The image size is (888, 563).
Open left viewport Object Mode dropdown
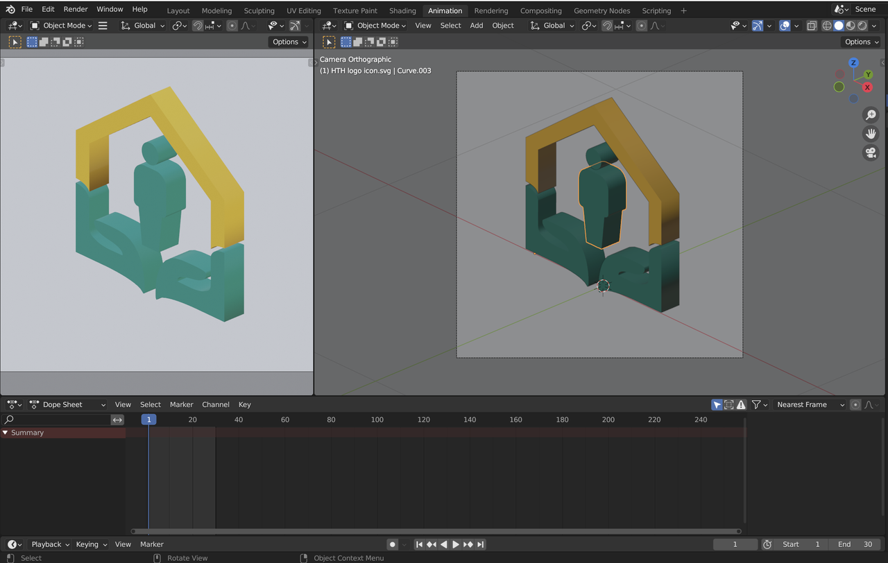tap(61, 26)
